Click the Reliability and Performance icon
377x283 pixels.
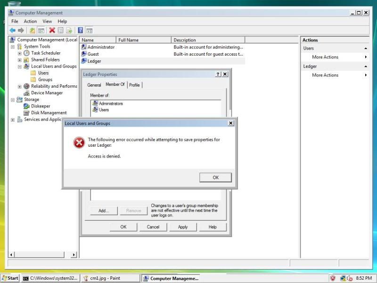[x=27, y=86]
